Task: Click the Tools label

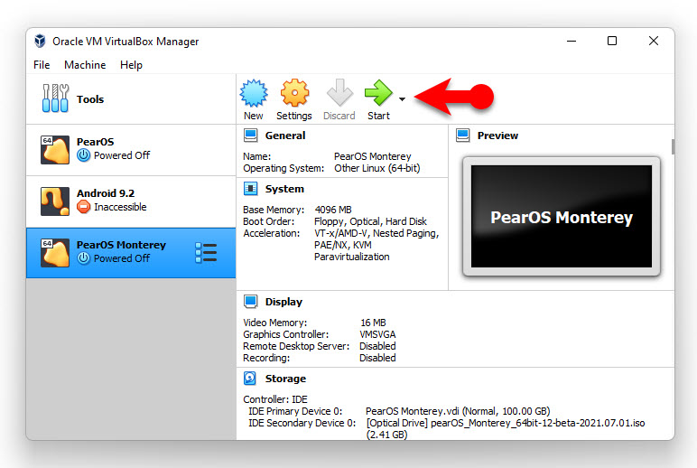Action: click(x=90, y=99)
